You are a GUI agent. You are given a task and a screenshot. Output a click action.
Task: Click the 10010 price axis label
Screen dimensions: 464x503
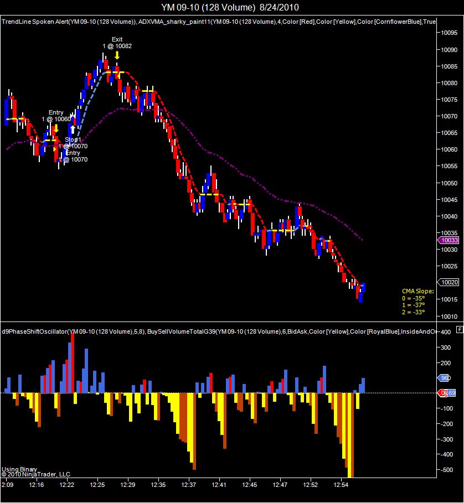tap(449, 317)
